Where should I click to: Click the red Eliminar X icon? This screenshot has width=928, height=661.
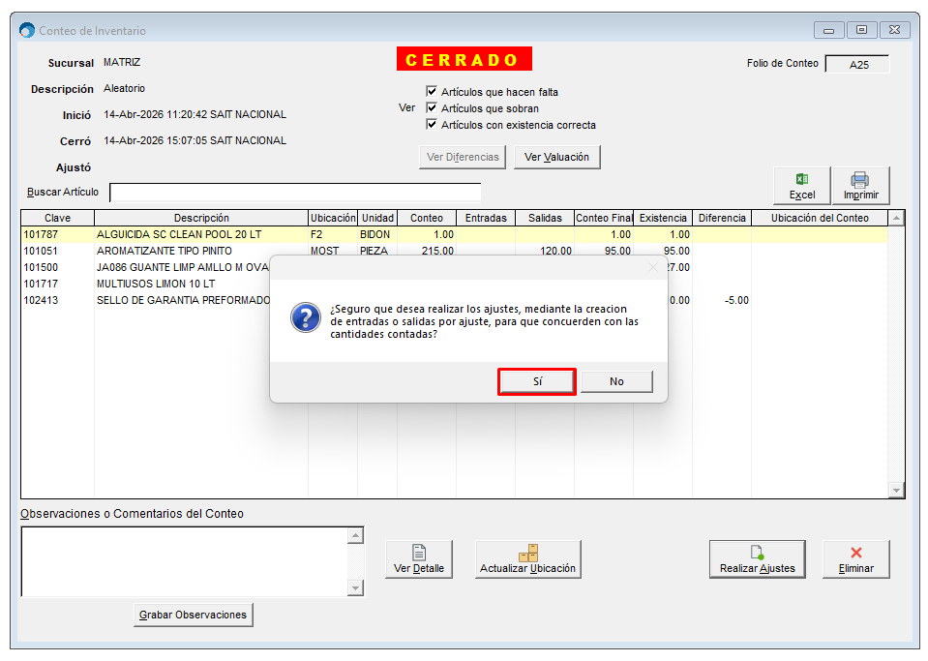pos(855,553)
